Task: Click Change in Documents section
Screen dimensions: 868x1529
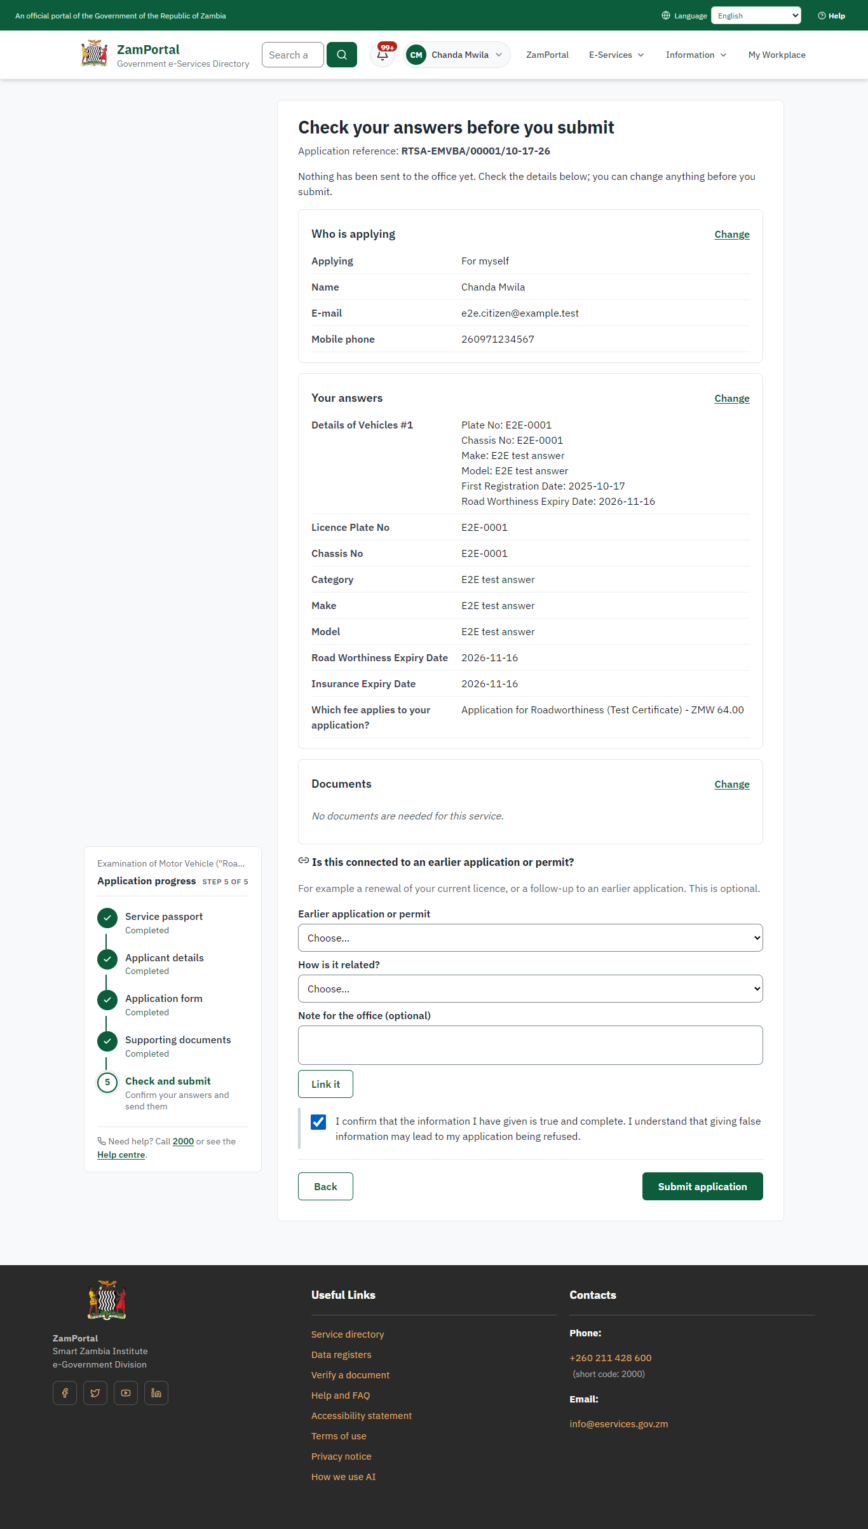Action: (732, 784)
